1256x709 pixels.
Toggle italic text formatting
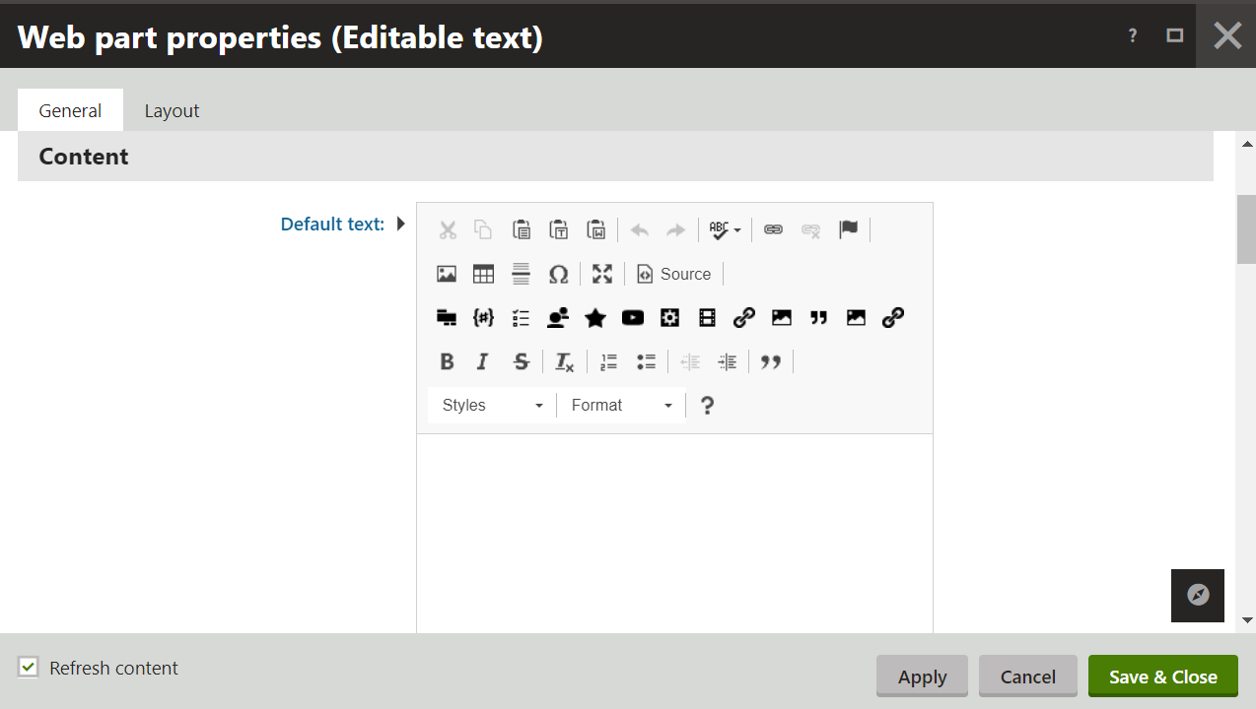(482, 361)
